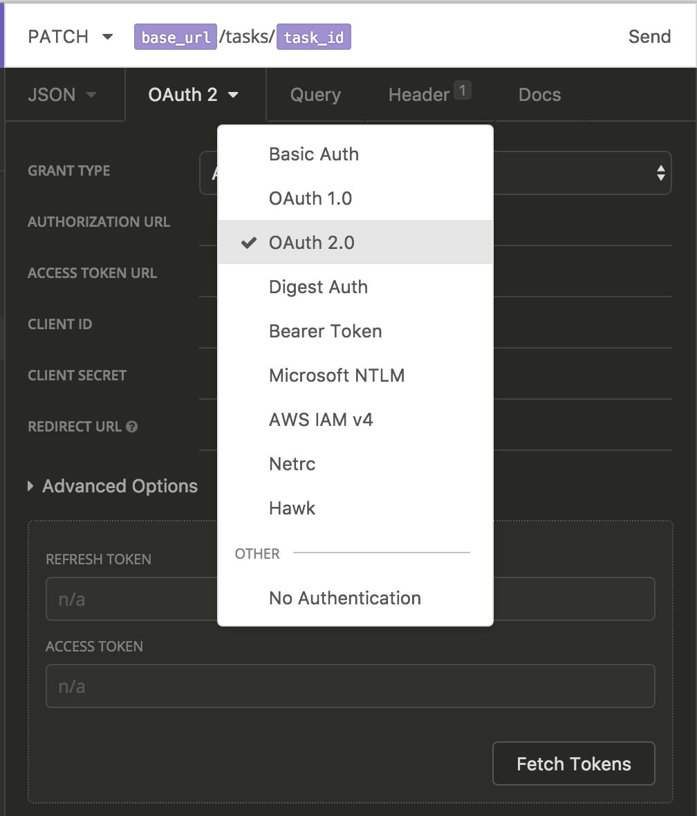Click the OAuth 2 tab chevron
Image resolution: width=697 pixels, height=816 pixels.
click(x=232, y=95)
